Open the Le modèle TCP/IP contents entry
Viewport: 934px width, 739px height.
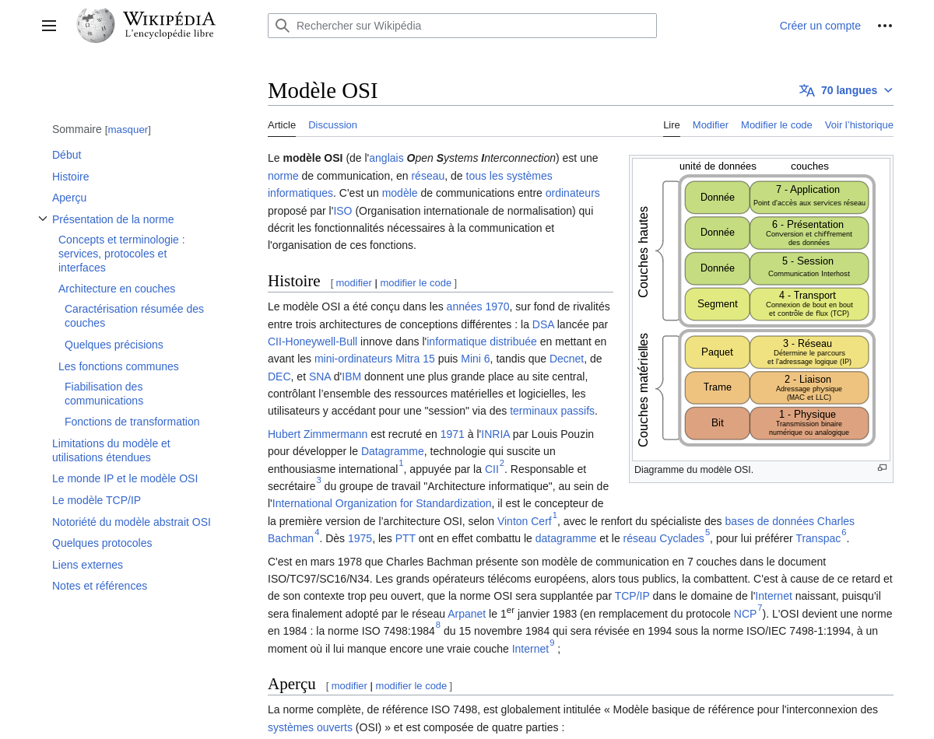97,500
